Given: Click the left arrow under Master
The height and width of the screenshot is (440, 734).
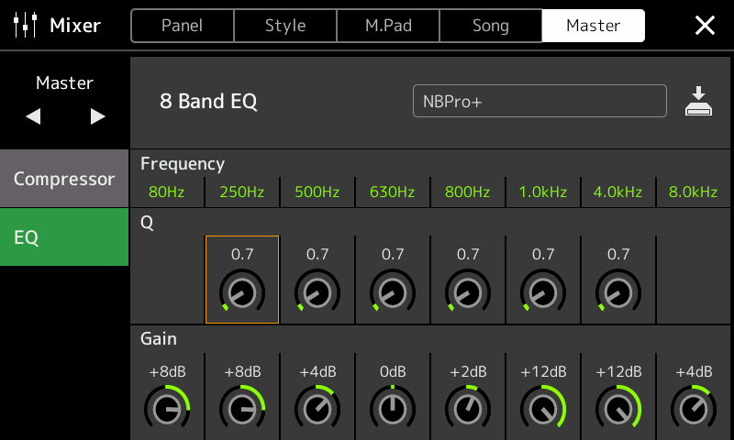Looking at the screenshot, I should pyautogui.click(x=33, y=116).
